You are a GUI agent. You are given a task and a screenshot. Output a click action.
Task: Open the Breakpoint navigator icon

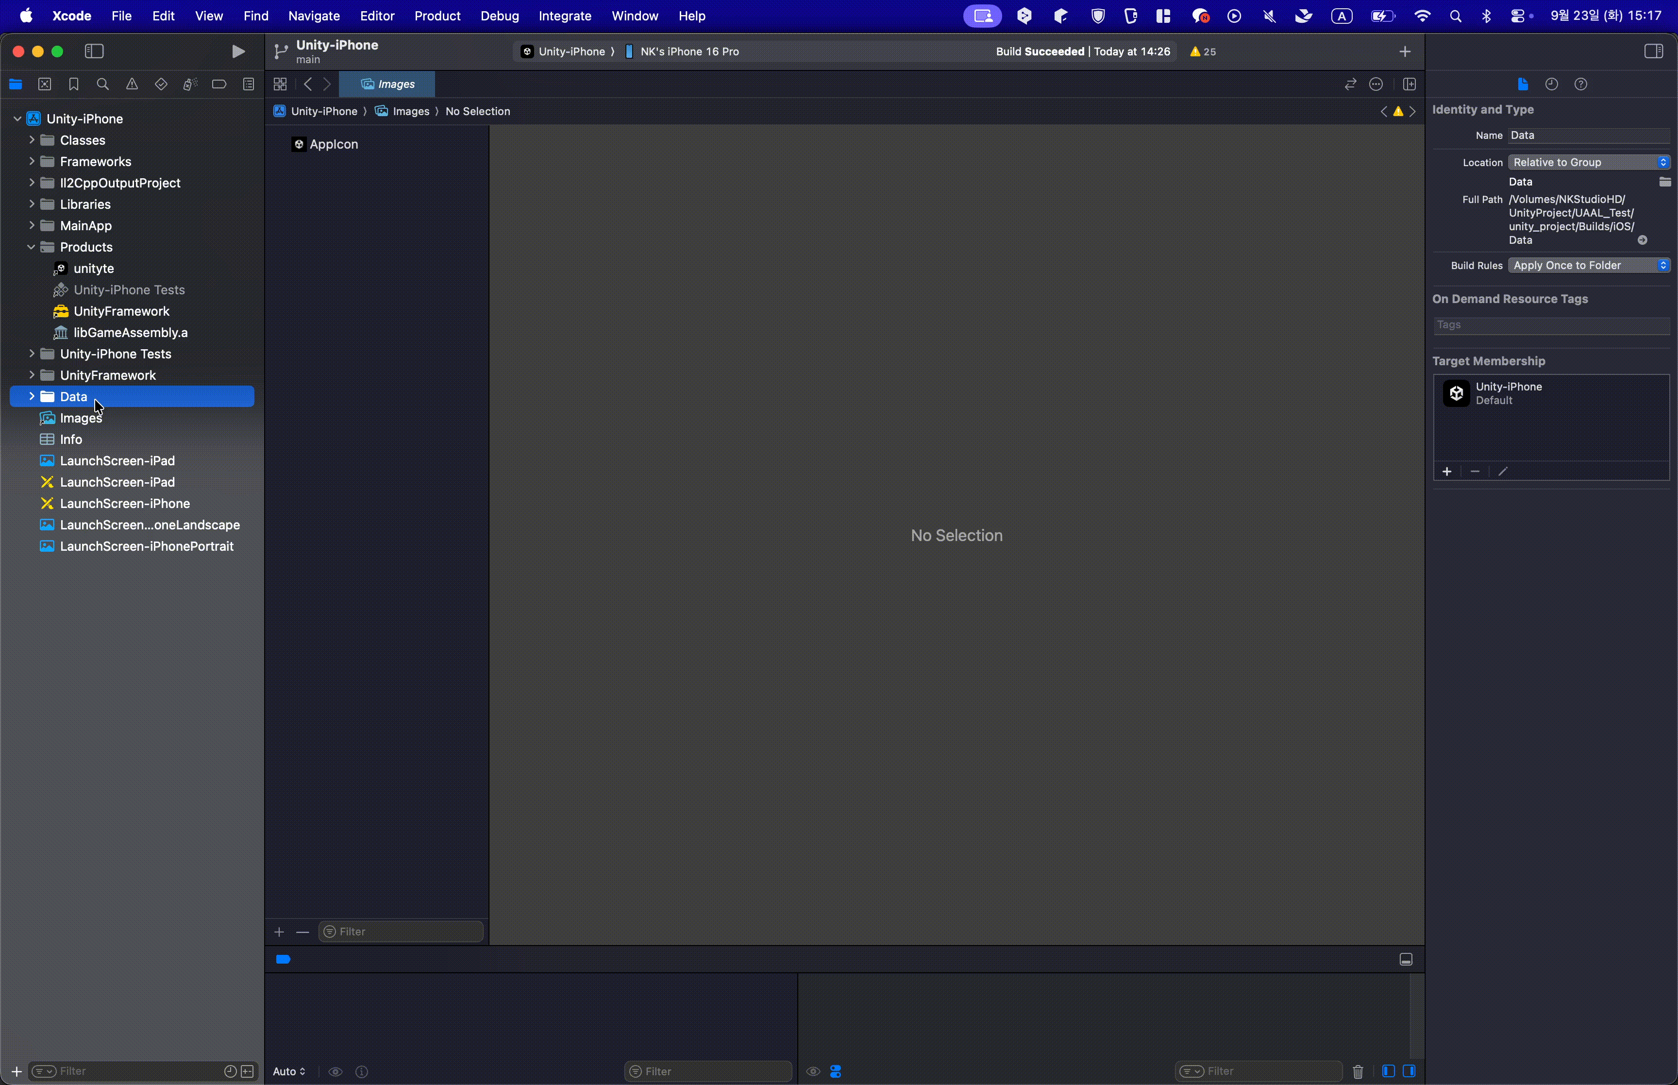click(219, 85)
